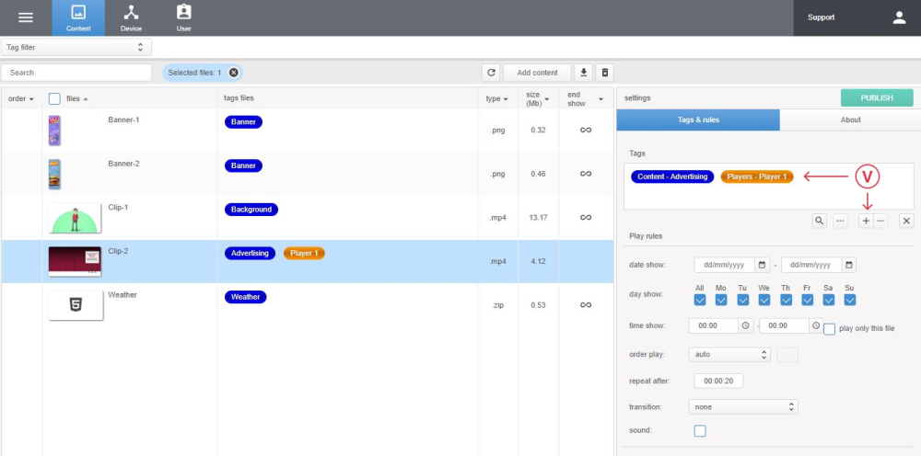Open the Banner-2 thumbnail
The image size is (921, 456).
coord(54,174)
